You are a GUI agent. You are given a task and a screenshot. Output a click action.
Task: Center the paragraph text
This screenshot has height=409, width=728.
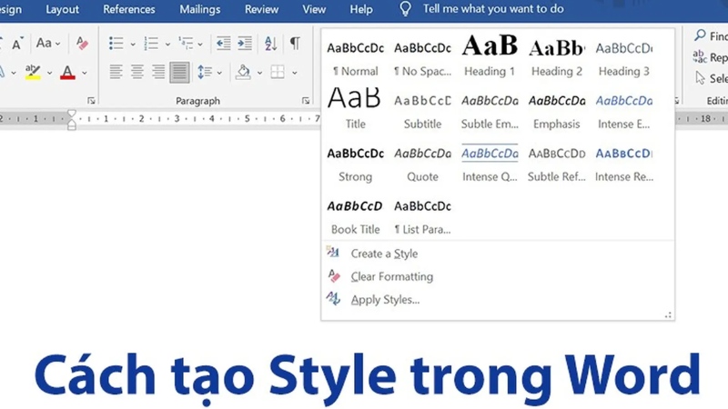point(137,72)
